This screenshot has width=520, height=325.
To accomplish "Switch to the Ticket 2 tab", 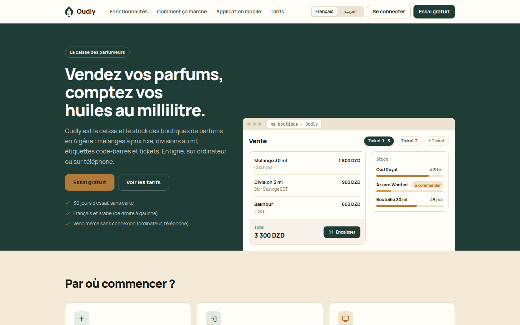I will (409, 141).
